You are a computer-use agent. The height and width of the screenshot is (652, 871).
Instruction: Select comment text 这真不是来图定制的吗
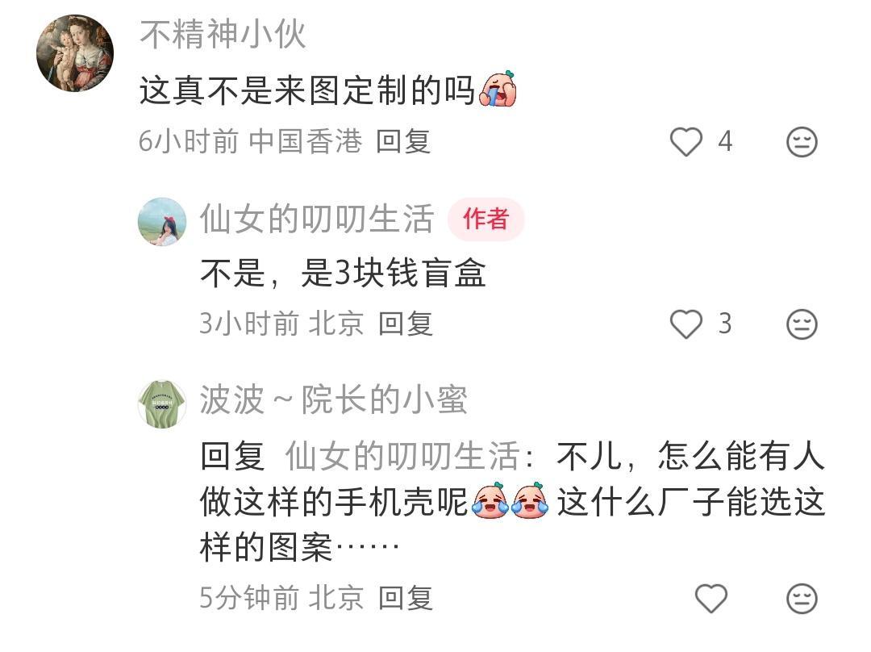(x=306, y=90)
